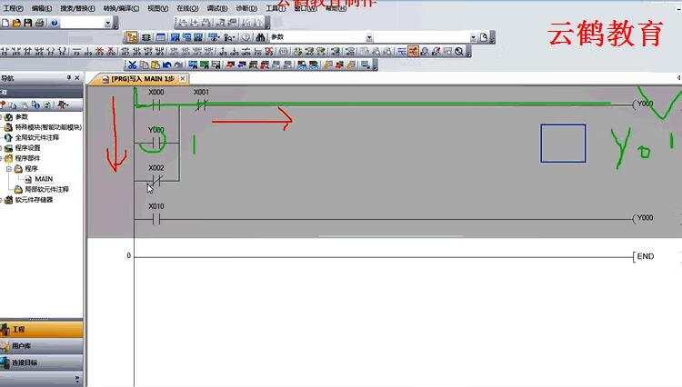Image resolution: width=682 pixels, height=387 pixels.
Task: Open the 搜索/替换 menu
Action: pos(77,8)
